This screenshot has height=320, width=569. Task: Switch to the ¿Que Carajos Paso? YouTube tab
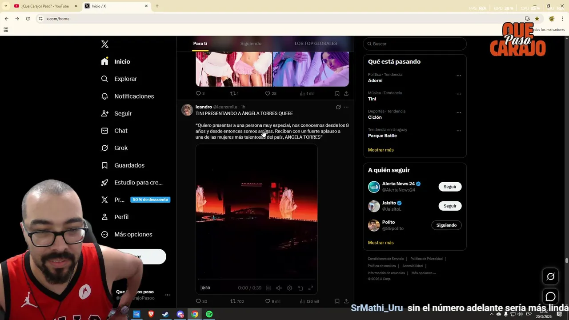click(x=45, y=6)
